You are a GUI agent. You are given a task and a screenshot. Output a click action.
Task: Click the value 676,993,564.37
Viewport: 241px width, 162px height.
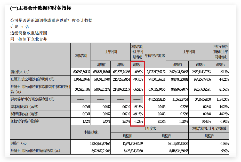82,72
